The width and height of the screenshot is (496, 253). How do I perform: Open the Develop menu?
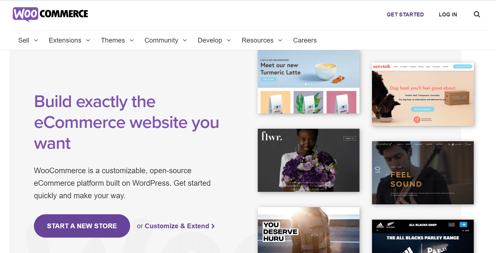210,40
